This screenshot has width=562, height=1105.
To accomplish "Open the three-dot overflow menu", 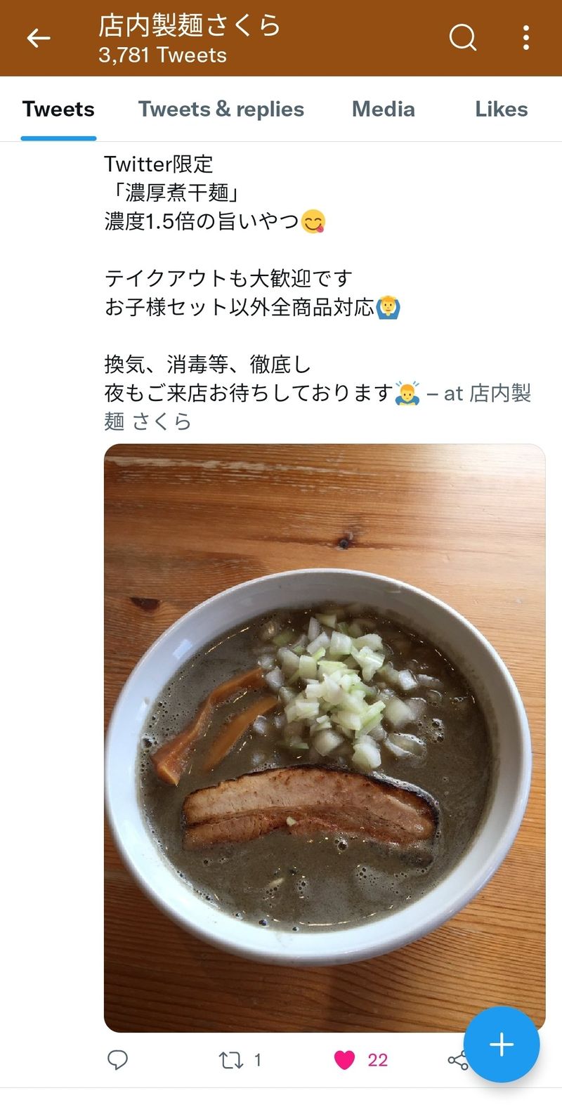I will tap(526, 38).
